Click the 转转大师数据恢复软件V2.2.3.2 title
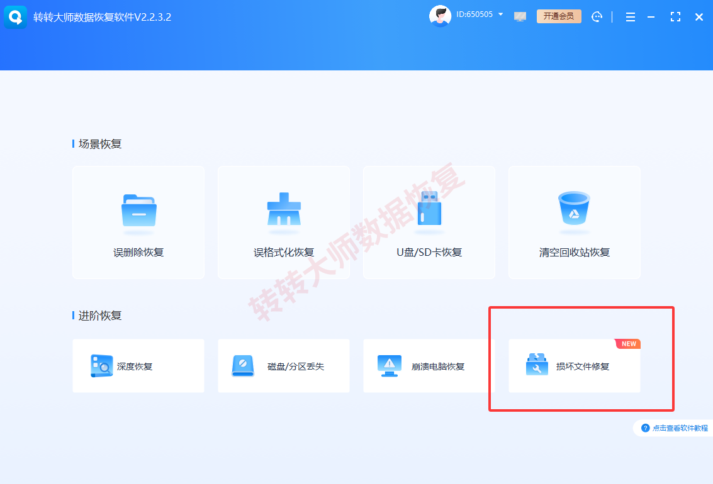The width and height of the screenshot is (713, 484). (x=103, y=17)
